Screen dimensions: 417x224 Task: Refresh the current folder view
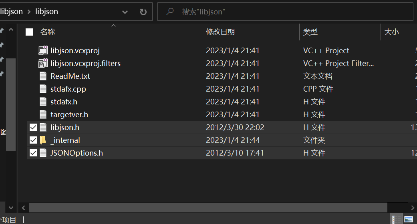coord(143,12)
